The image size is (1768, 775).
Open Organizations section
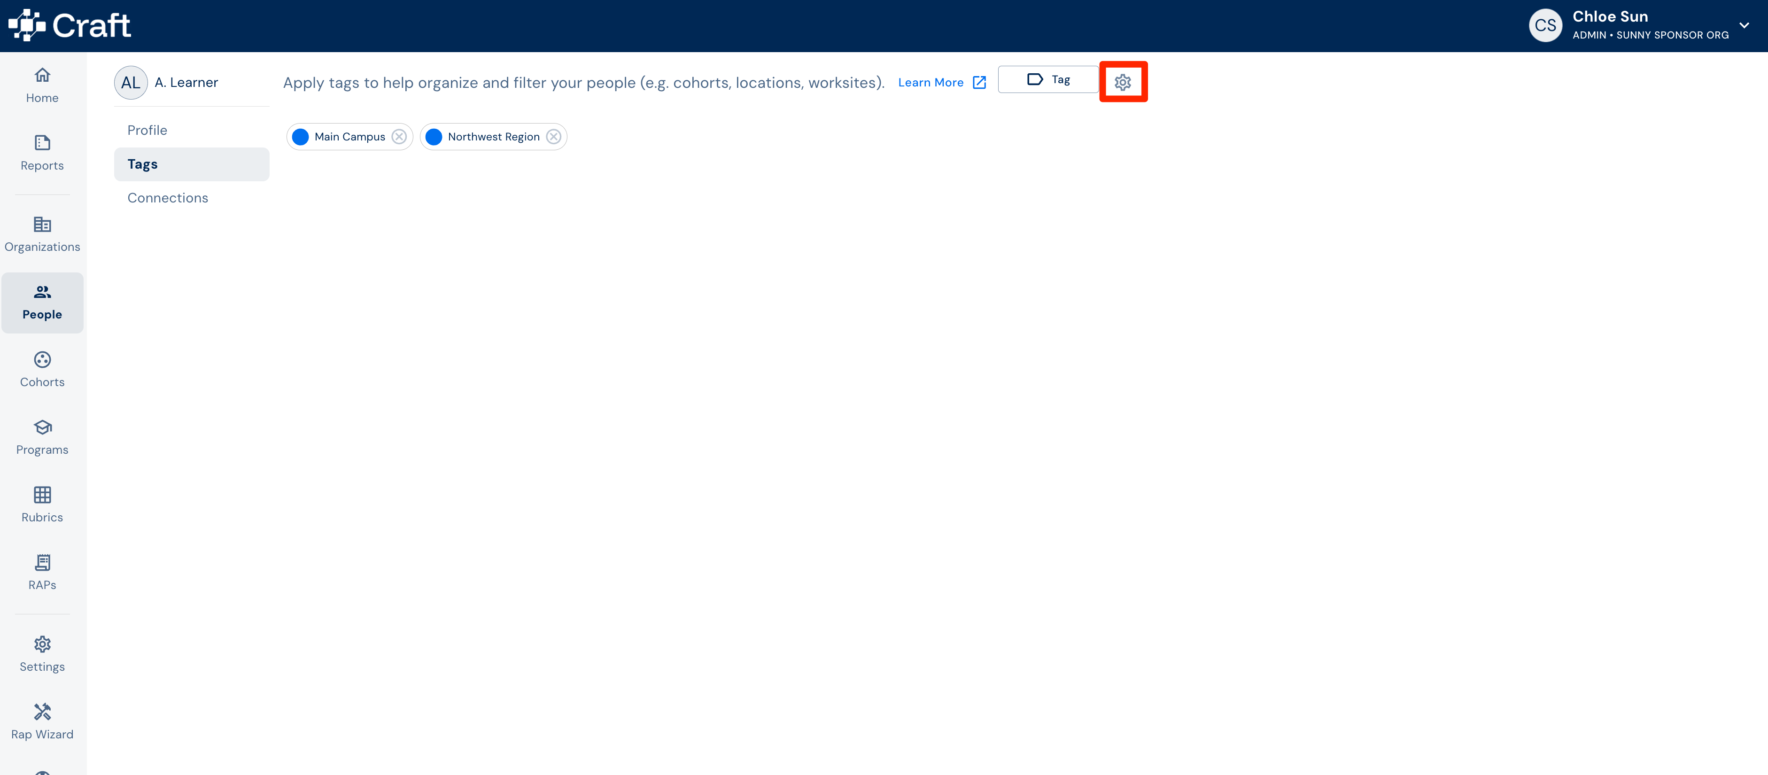pyautogui.click(x=43, y=234)
